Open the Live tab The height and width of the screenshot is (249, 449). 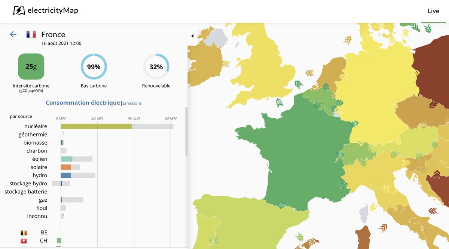pyautogui.click(x=433, y=11)
